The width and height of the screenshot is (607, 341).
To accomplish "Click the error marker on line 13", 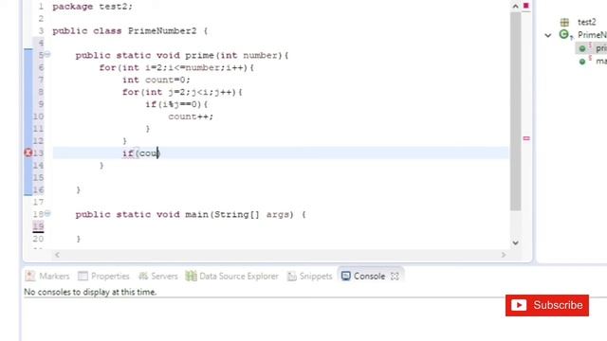I will tap(28, 153).
